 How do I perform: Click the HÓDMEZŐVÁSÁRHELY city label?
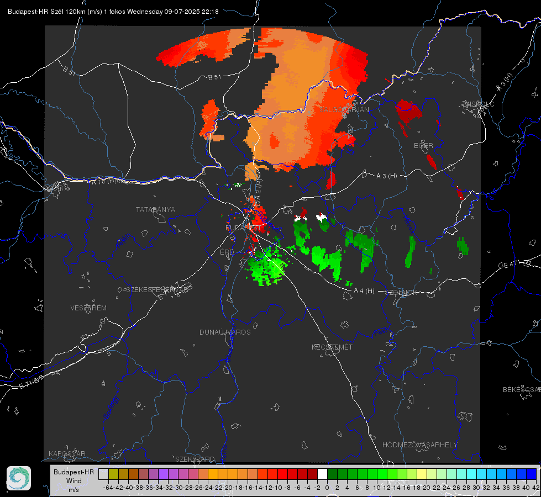pyautogui.click(x=419, y=445)
